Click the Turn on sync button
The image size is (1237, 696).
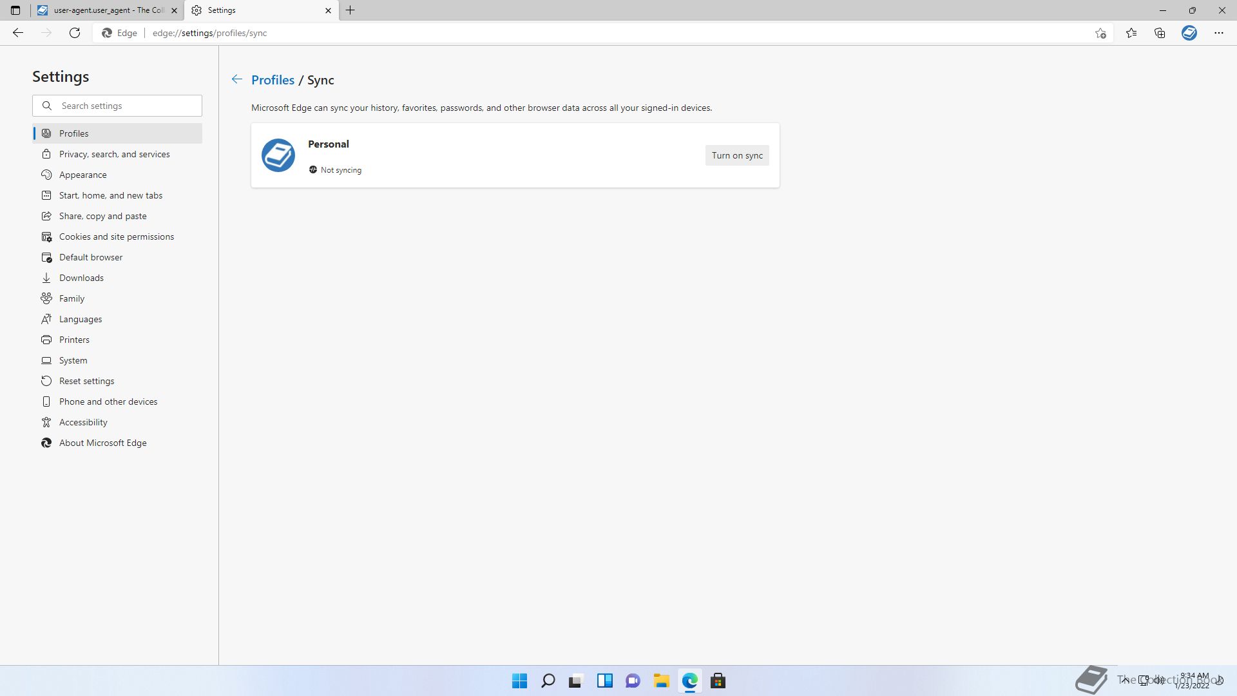(x=737, y=155)
